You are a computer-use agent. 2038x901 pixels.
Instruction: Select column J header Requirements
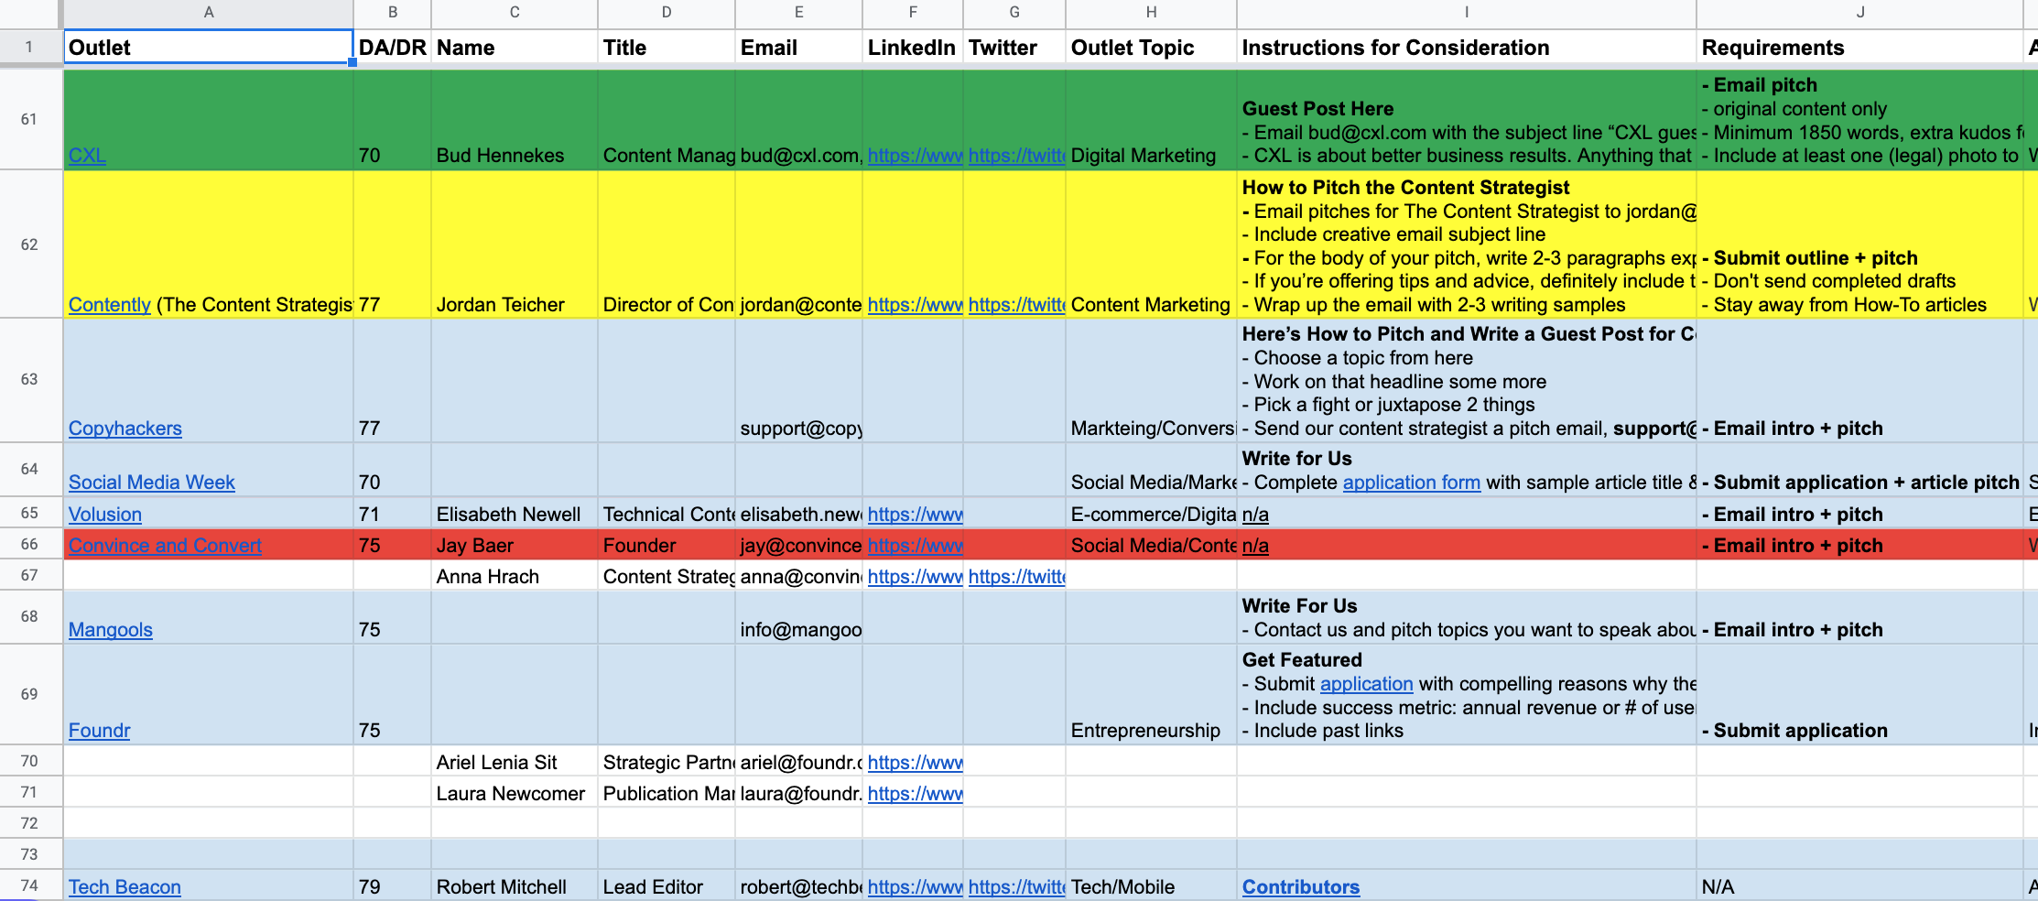pos(1859,13)
